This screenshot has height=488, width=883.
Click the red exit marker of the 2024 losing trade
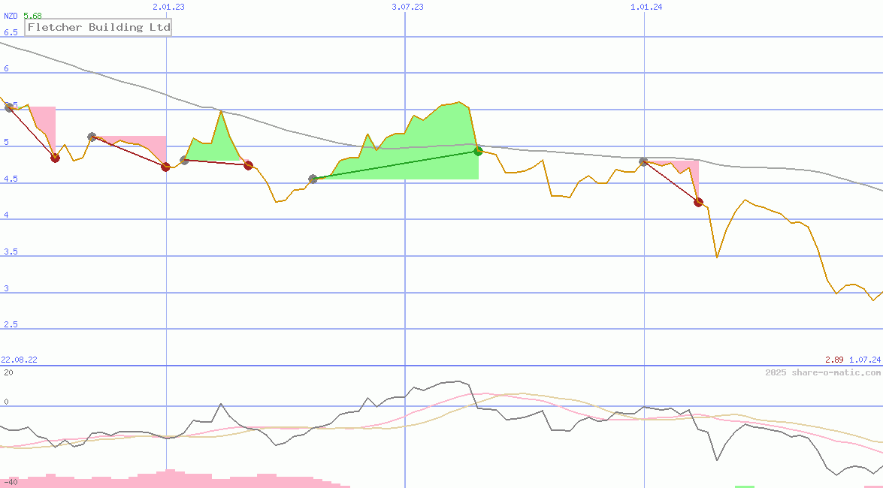tap(699, 202)
